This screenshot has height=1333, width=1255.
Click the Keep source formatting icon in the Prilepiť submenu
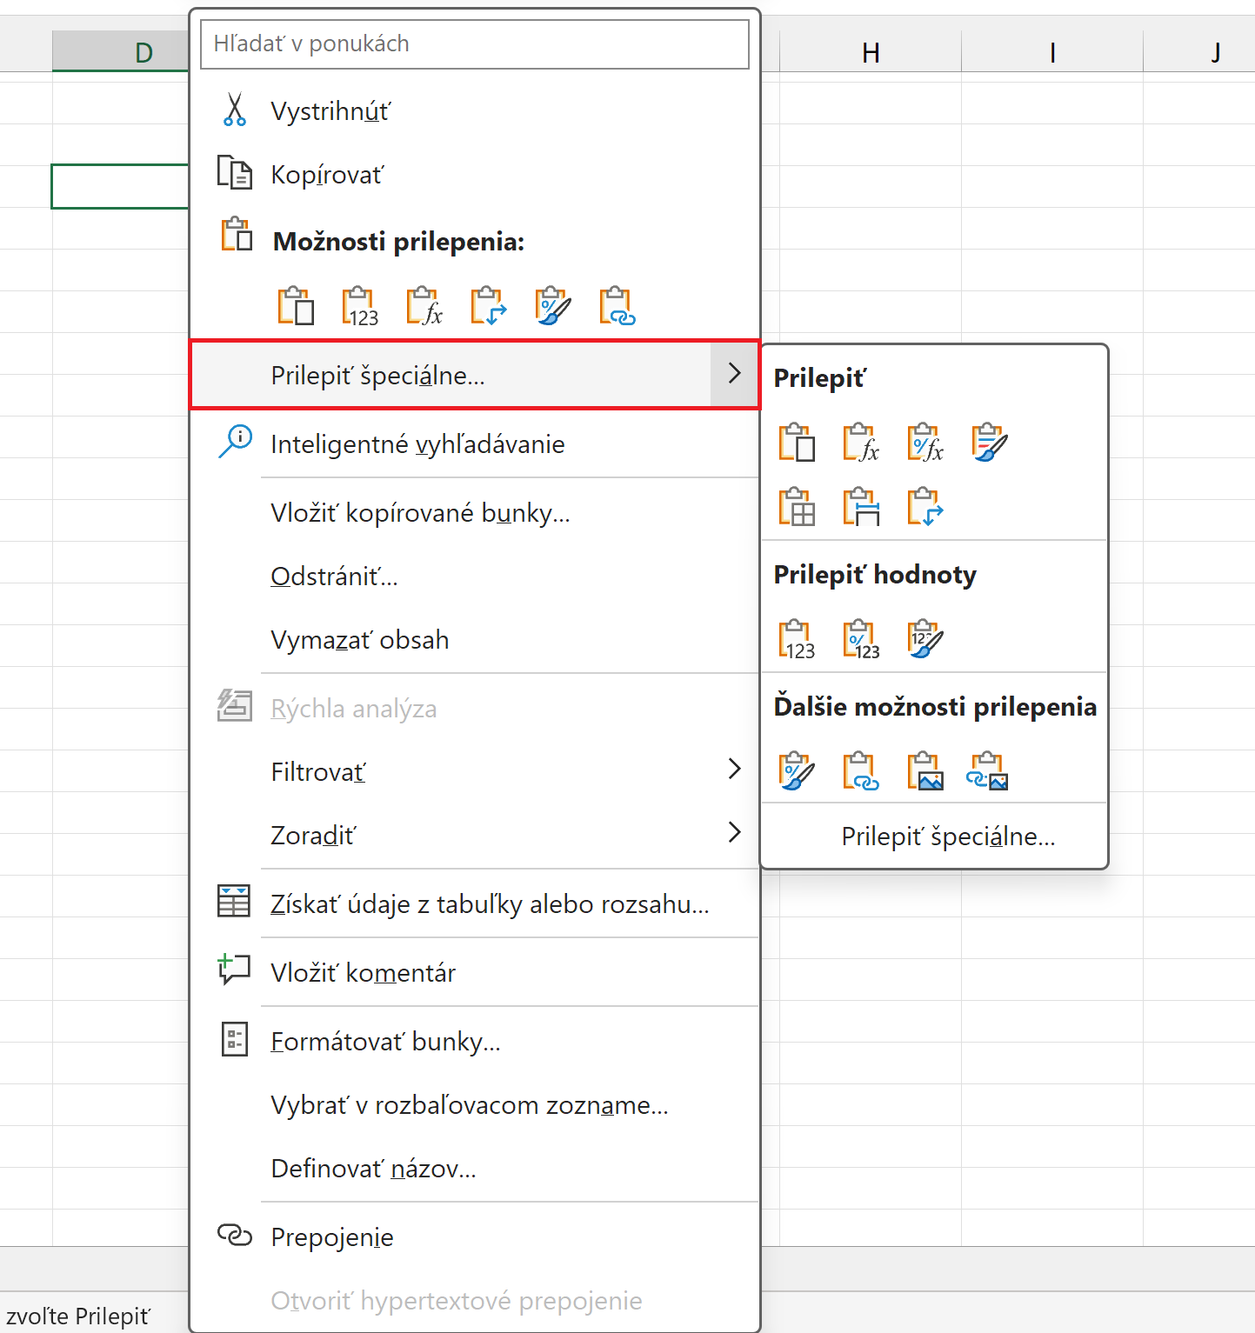pos(990,443)
